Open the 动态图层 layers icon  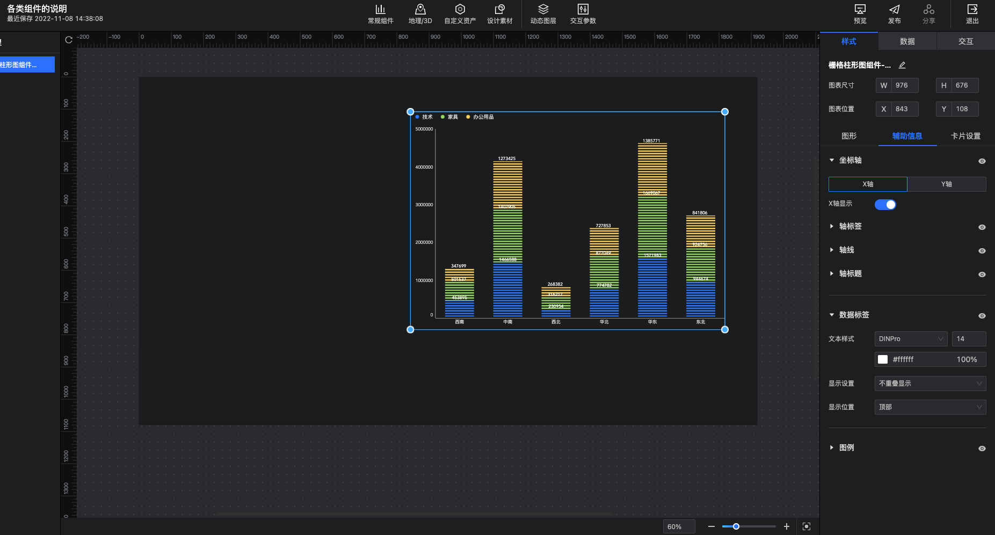click(543, 14)
